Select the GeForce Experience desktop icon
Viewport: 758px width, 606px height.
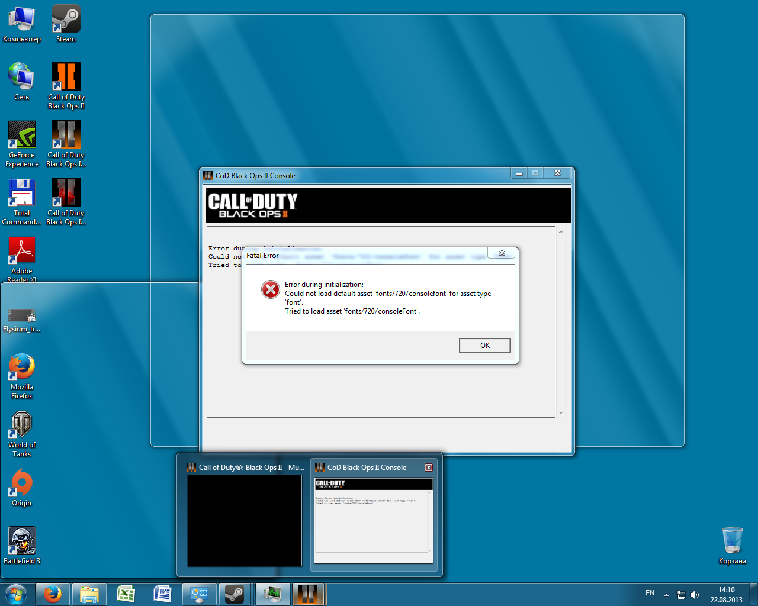click(x=22, y=144)
